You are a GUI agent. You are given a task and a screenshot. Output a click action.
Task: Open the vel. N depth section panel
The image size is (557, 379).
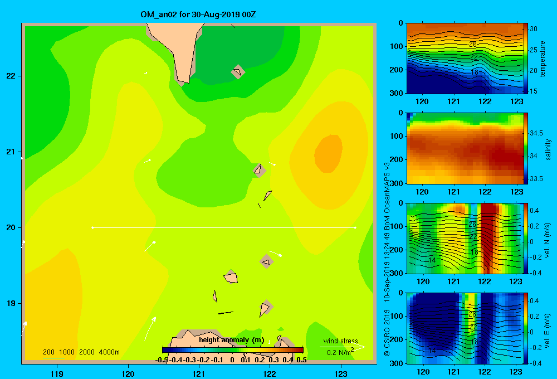465,238
